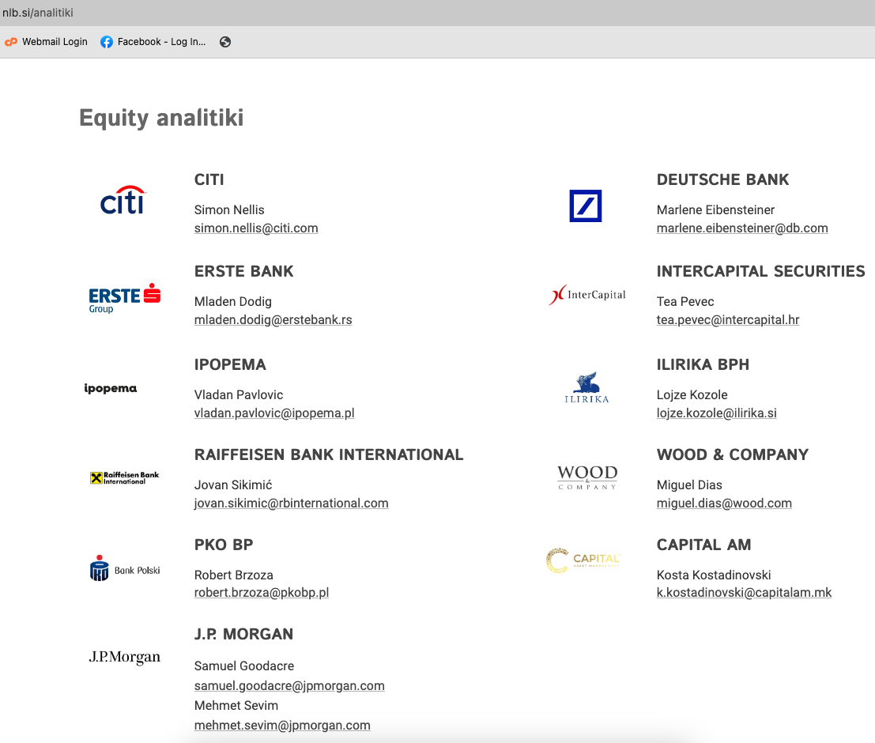Click analyst name Vladan Pavlovic
This screenshot has width=875, height=743.
(238, 394)
